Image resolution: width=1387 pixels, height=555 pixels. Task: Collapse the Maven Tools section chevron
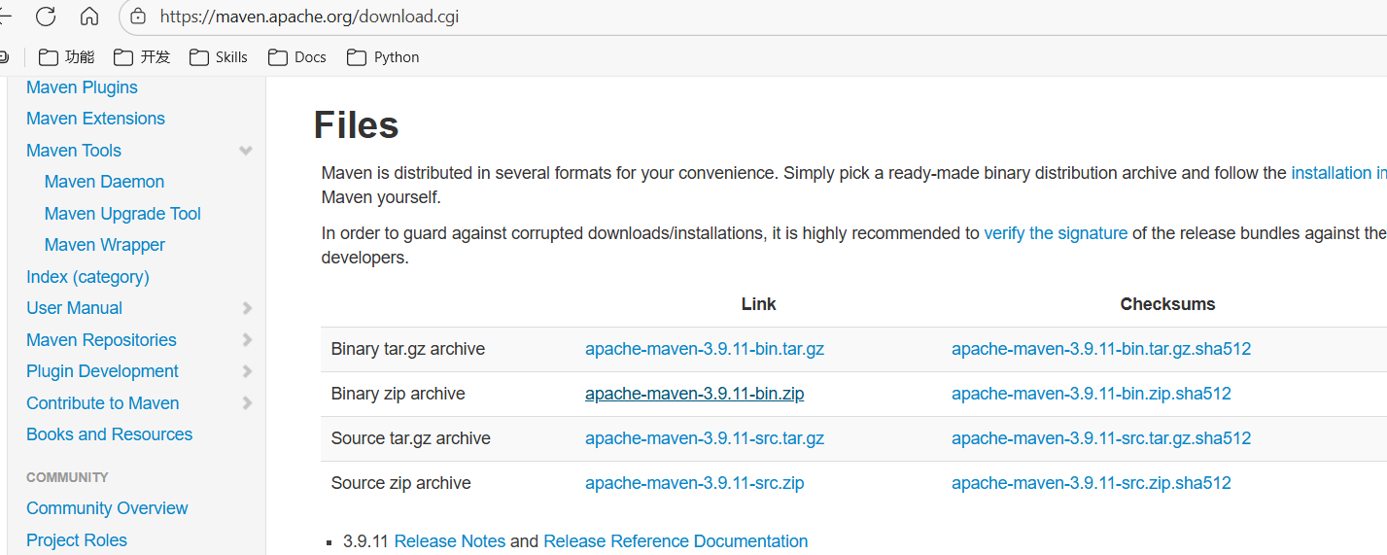click(x=246, y=151)
